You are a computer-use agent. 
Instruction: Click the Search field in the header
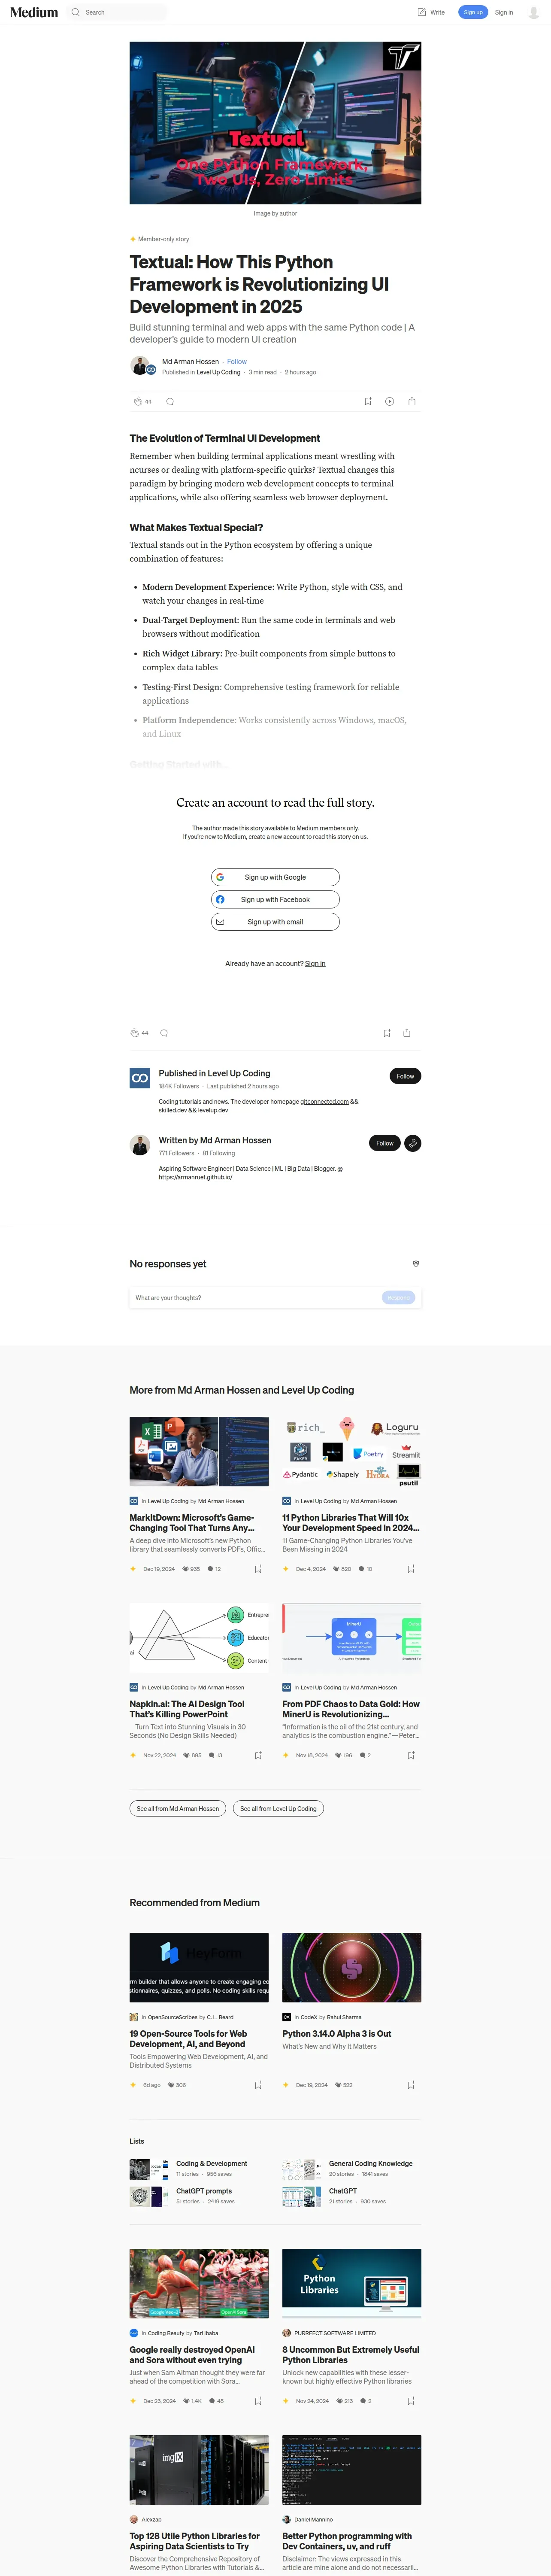click(118, 12)
